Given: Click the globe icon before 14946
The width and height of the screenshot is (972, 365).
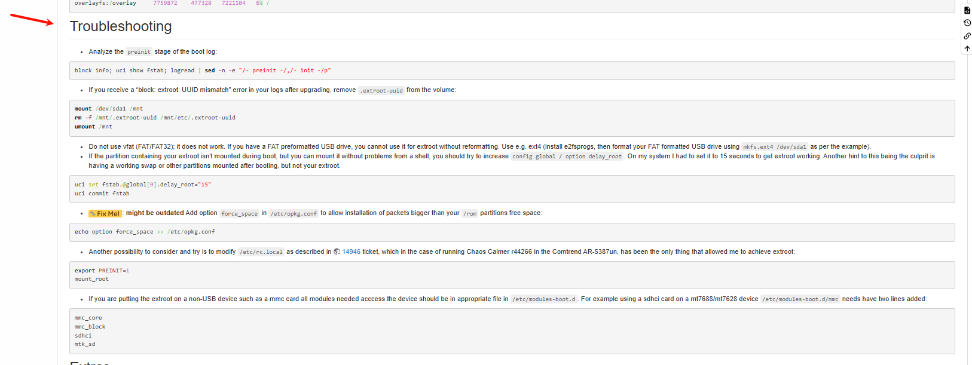Looking at the screenshot, I should (x=337, y=252).
